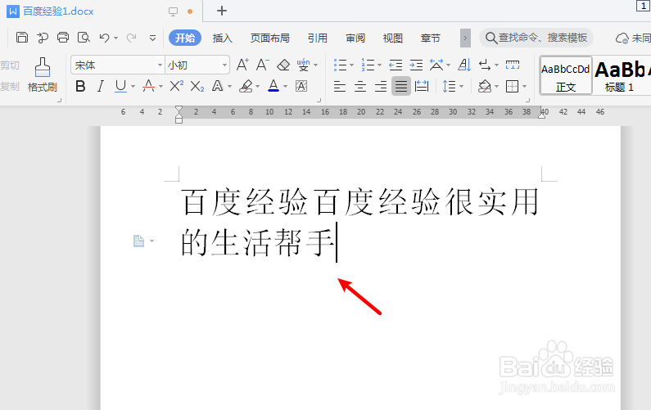The width and height of the screenshot is (651, 410).
Task: Click the Decrease Font Size icon
Action: click(262, 65)
